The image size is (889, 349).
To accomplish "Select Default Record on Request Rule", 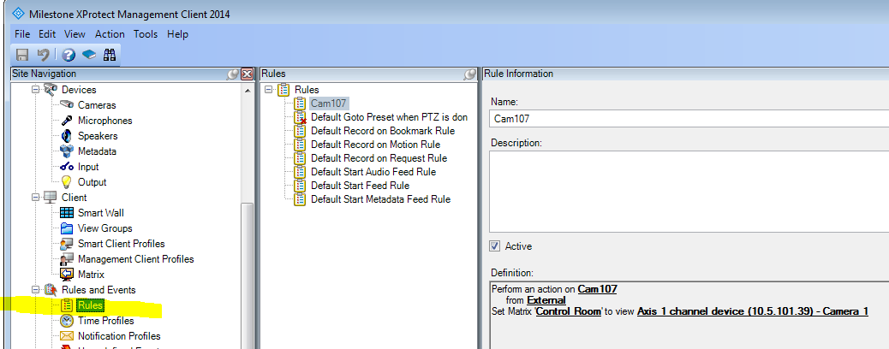I will click(379, 158).
